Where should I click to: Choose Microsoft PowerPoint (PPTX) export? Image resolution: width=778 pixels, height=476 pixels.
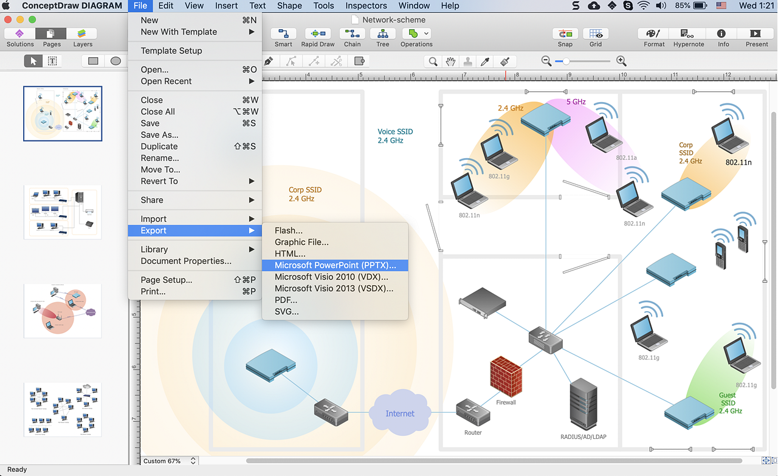pyautogui.click(x=335, y=266)
